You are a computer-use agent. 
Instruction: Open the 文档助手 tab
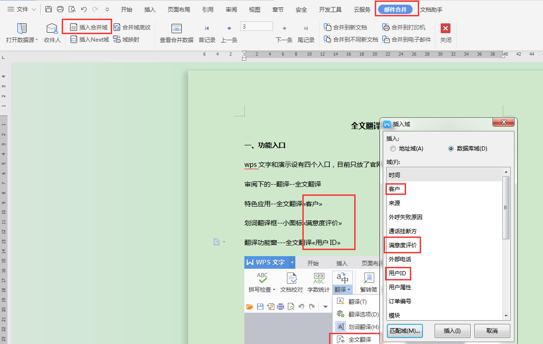point(431,10)
